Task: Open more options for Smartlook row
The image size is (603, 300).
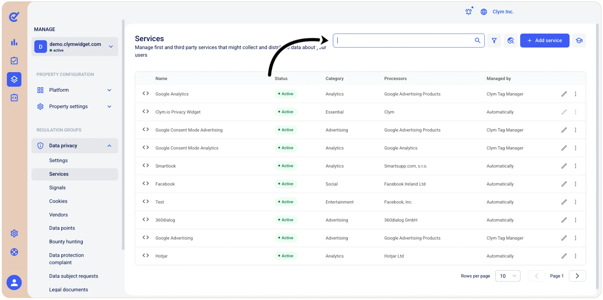Action: (x=575, y=166)
